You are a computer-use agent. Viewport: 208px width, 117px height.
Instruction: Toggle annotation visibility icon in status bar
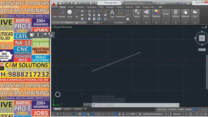[116, 114]
